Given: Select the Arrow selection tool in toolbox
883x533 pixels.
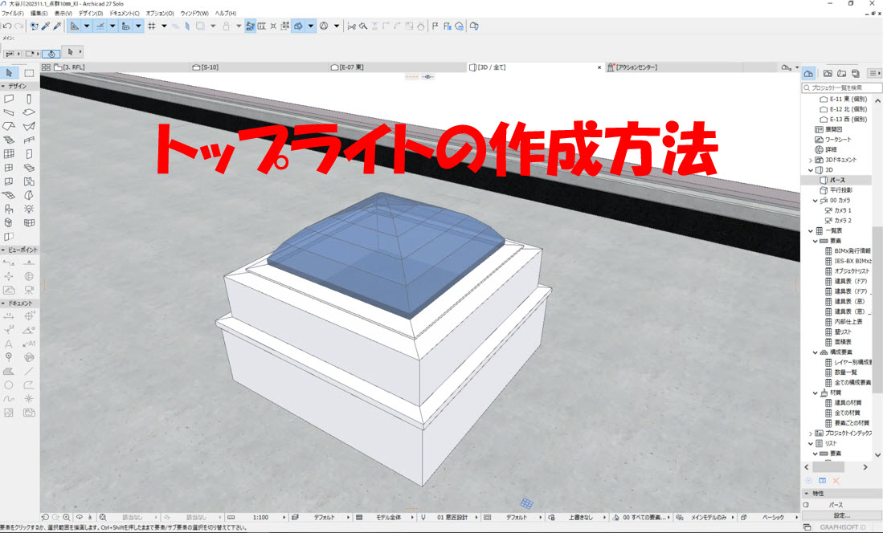Looking at the screenshot, I should click(x=9, y=73).
